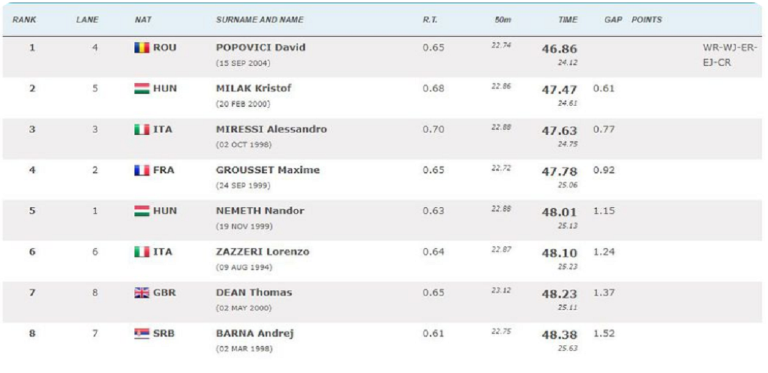
Task: Select GROUSSET Maxime's name
Action: coord(268,170)
